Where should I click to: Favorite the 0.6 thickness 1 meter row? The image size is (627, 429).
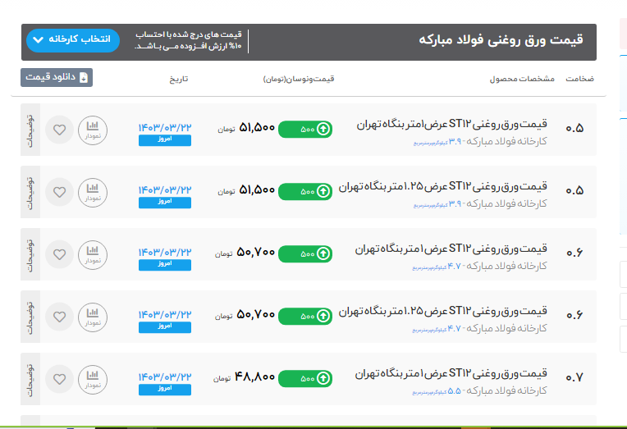click(x=59, y=254)
